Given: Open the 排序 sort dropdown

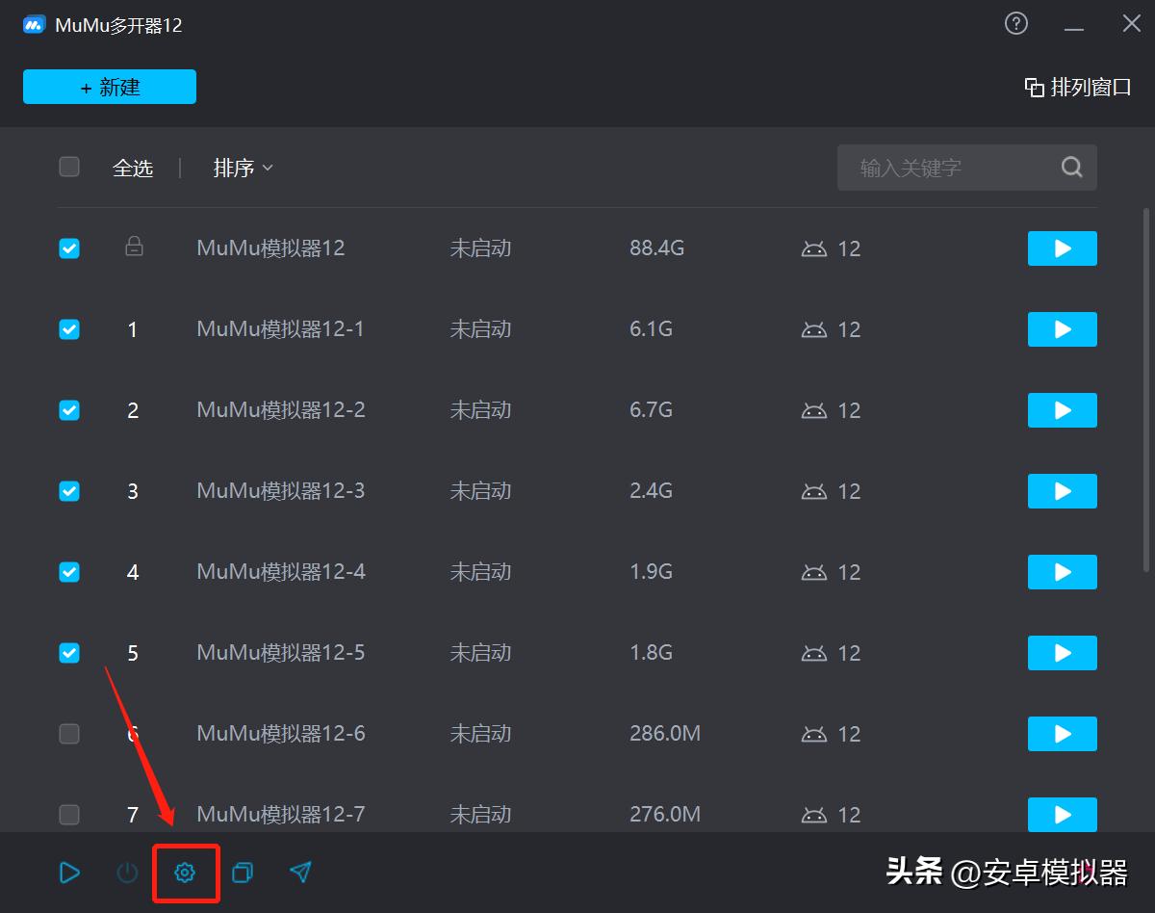Looking at the screenshot, I should coord(241,167).
